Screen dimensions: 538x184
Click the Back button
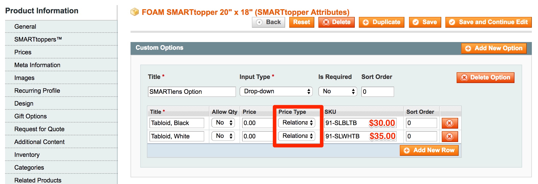(268, 22)
